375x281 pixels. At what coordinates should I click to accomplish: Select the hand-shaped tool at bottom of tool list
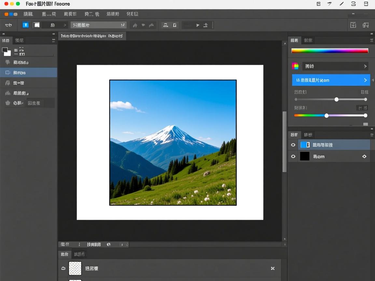point(8,103)
